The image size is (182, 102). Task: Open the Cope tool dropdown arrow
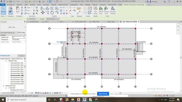click(x=32, y=8)
